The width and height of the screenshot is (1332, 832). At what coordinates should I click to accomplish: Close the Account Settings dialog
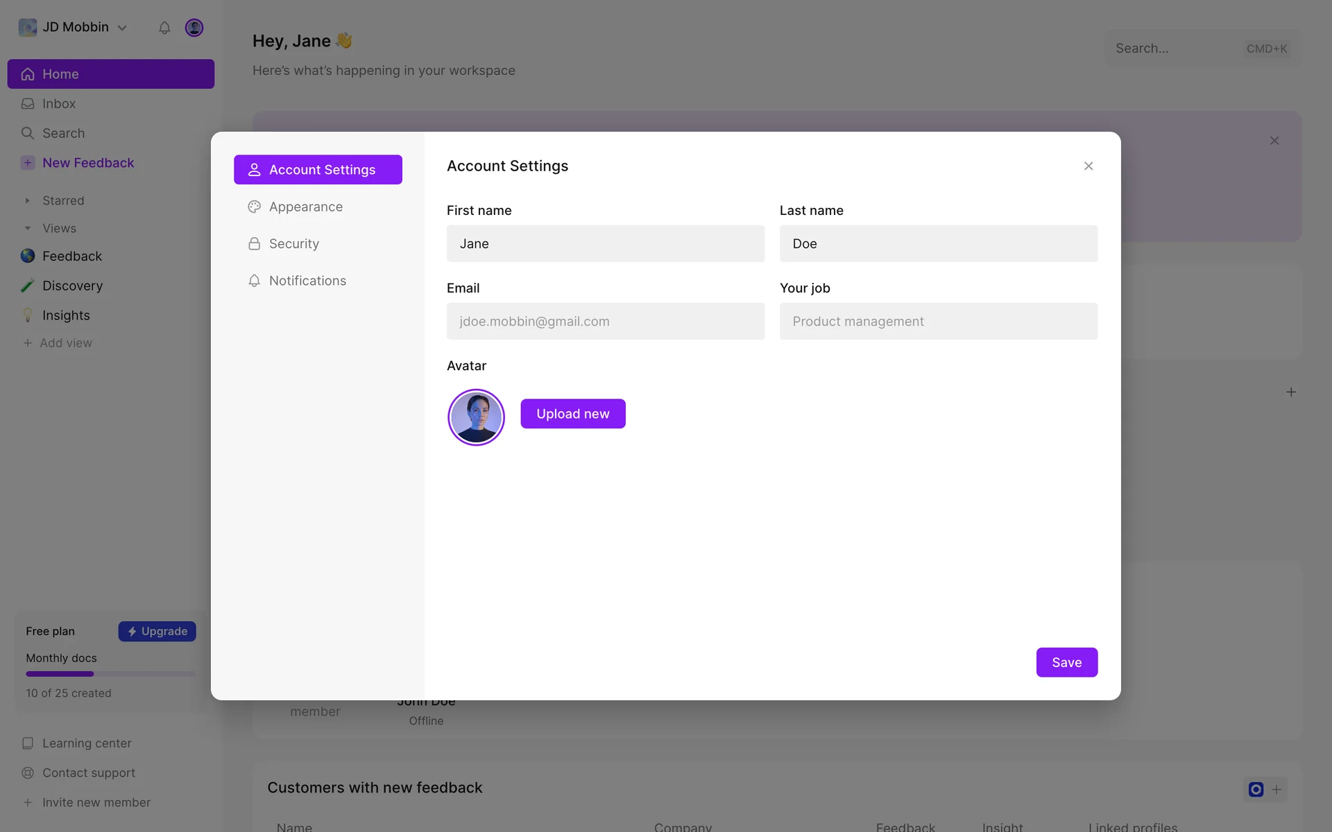(1088, 166)
